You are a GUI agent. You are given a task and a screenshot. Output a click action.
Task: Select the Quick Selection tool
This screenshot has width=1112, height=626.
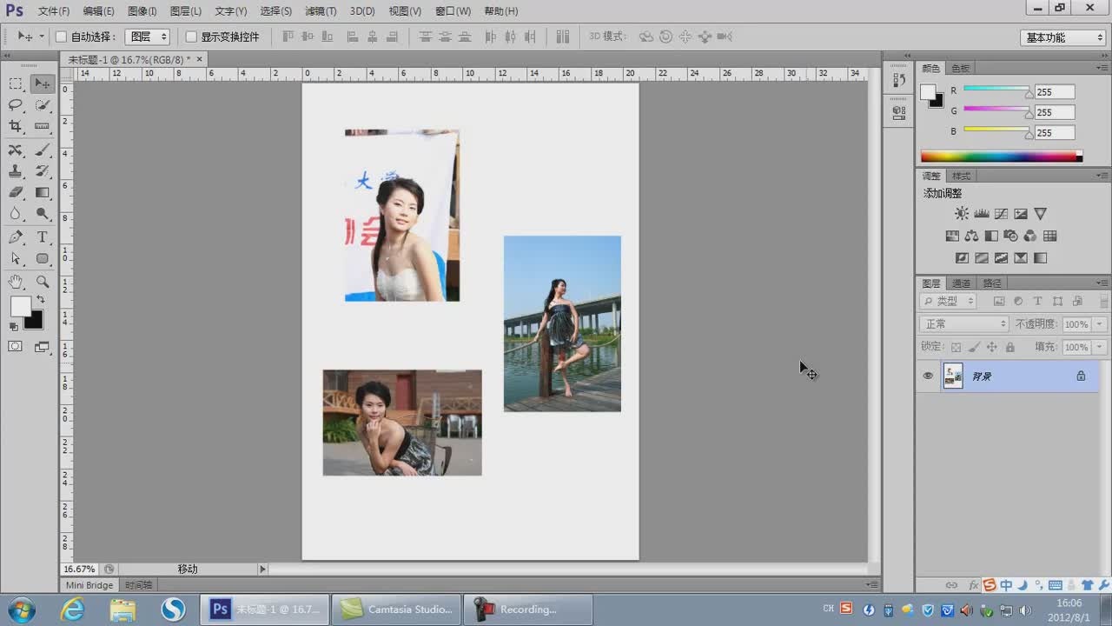42,105
